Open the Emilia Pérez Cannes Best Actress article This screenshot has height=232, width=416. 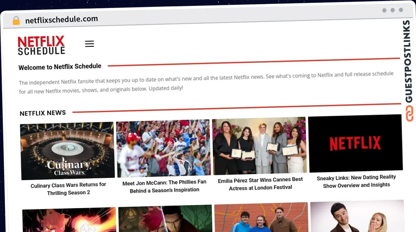click(260, 184)
